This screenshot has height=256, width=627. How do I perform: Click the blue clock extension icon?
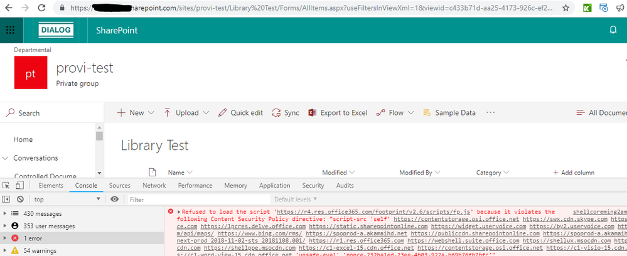(x=604, y=8)
